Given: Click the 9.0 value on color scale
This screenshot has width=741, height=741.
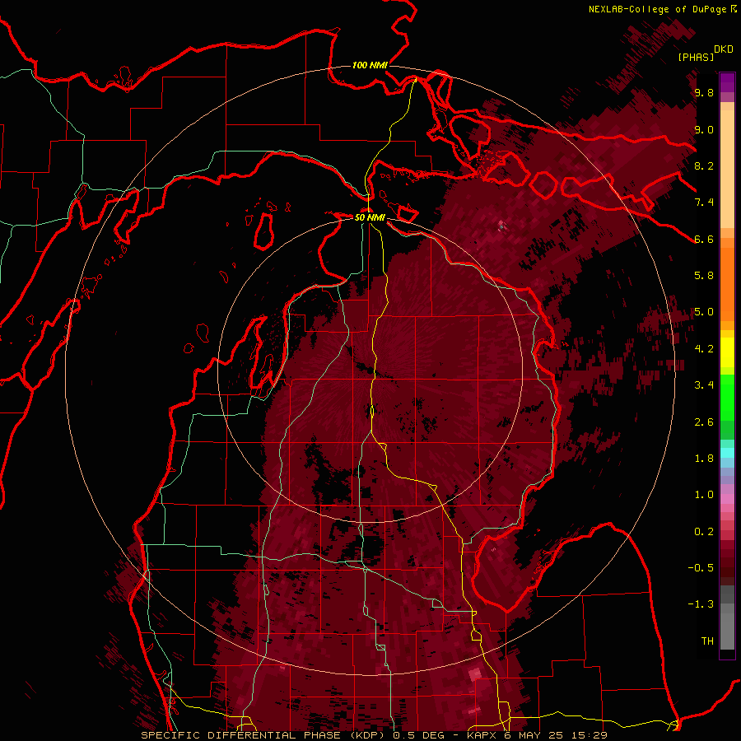Looking at the screenshot, I should (x=704, y=129).
